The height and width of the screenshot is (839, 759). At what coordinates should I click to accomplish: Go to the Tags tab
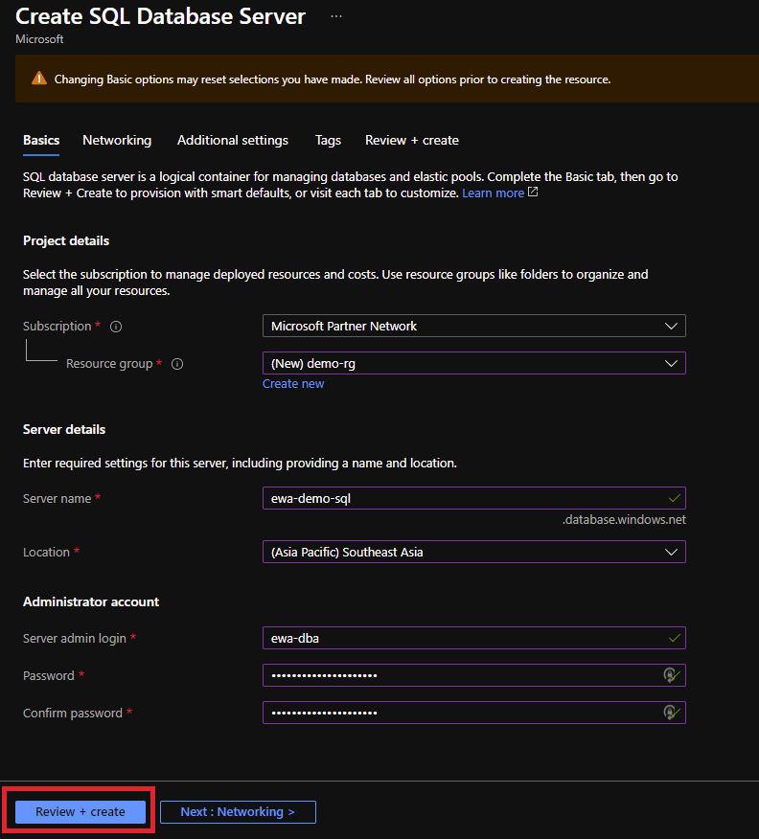tap(328, 140)
